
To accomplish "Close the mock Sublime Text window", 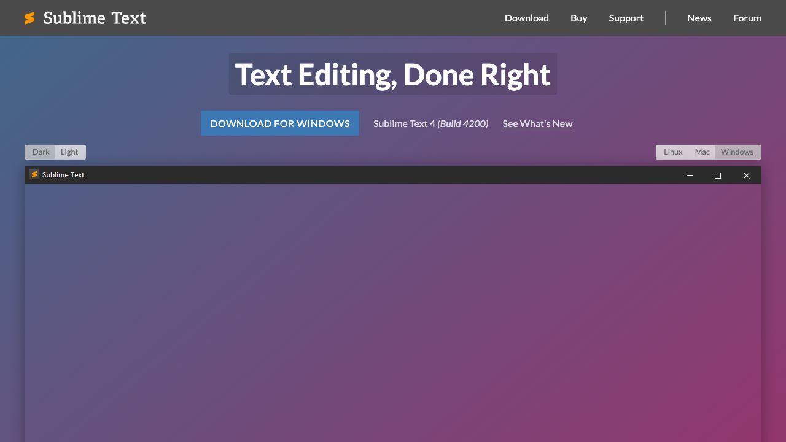I will [x=747, y=175].
